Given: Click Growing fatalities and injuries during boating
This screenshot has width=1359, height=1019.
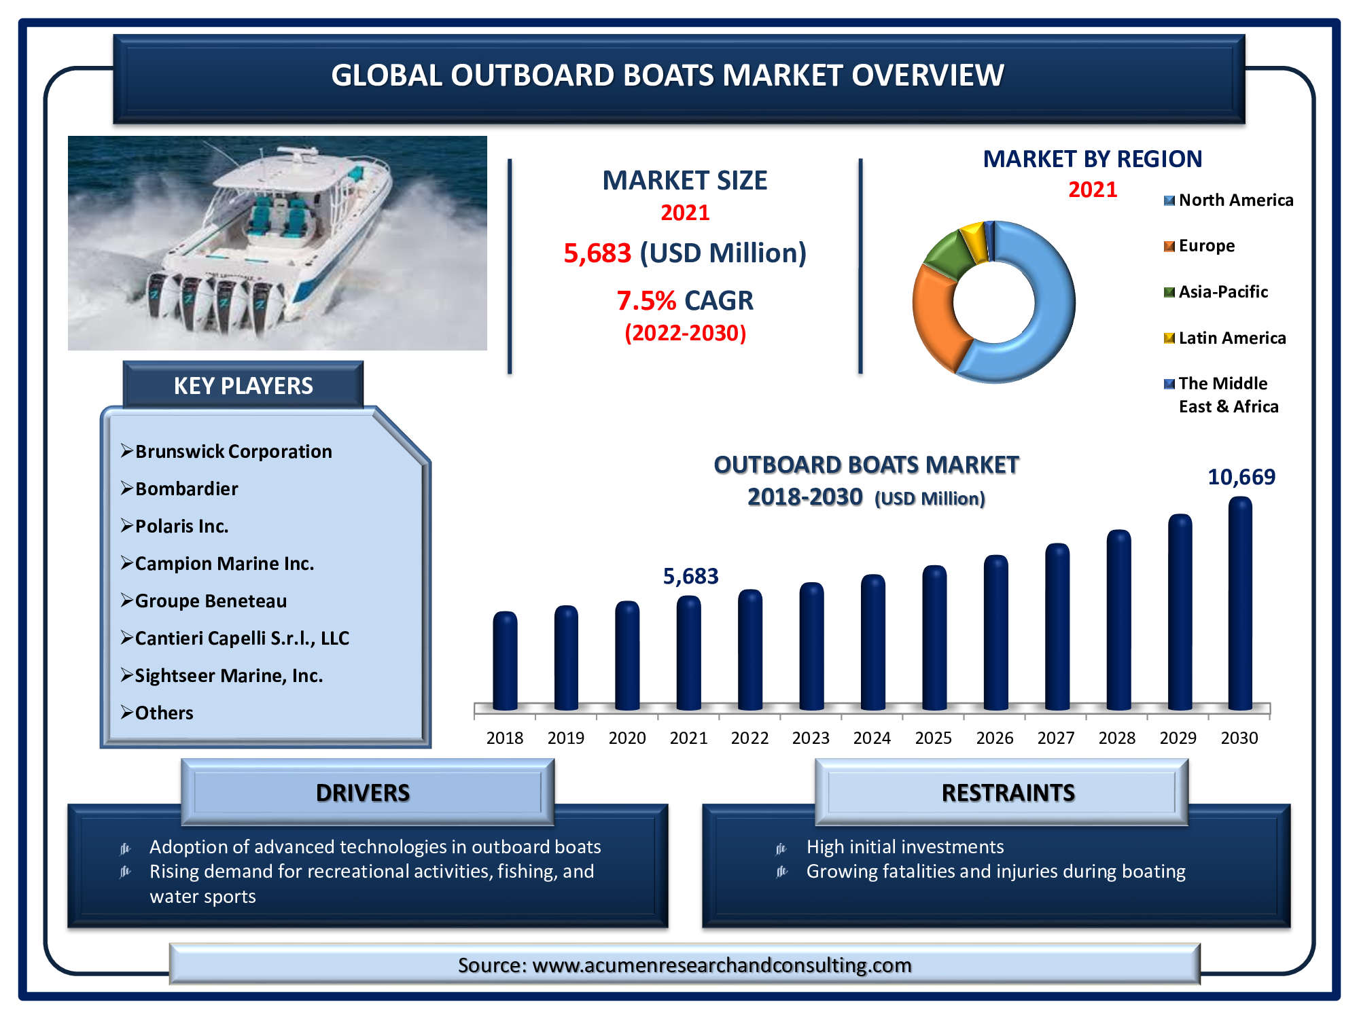Looking at the screenshot, I should tap(996, 872).
